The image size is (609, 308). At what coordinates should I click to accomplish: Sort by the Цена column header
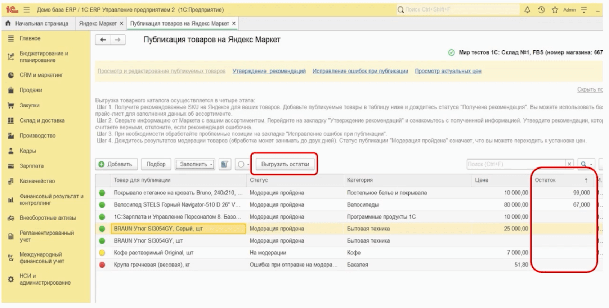tap(501, 180)
